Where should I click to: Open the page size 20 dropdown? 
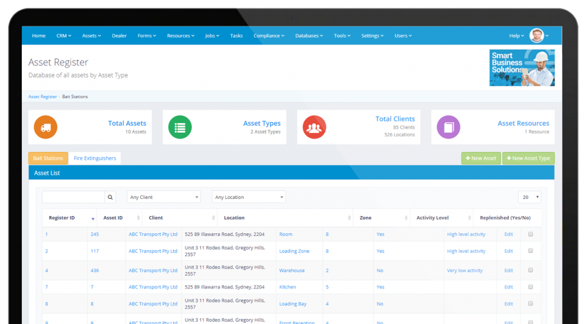pyautogui.click(x=530, y=197)
